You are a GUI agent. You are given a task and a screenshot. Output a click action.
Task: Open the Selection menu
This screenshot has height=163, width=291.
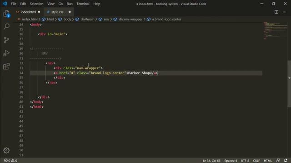point(36,4)
